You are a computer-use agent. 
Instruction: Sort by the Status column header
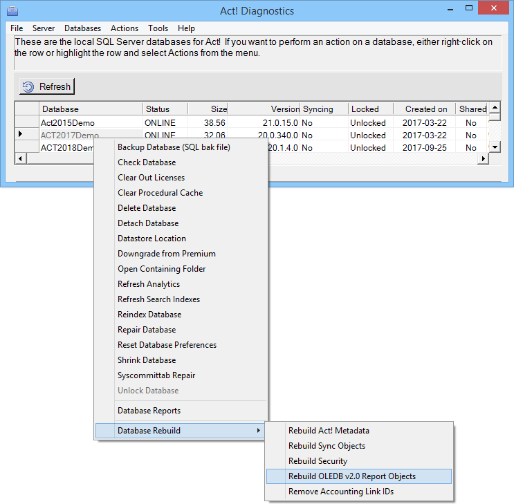[x=165, y=109]
